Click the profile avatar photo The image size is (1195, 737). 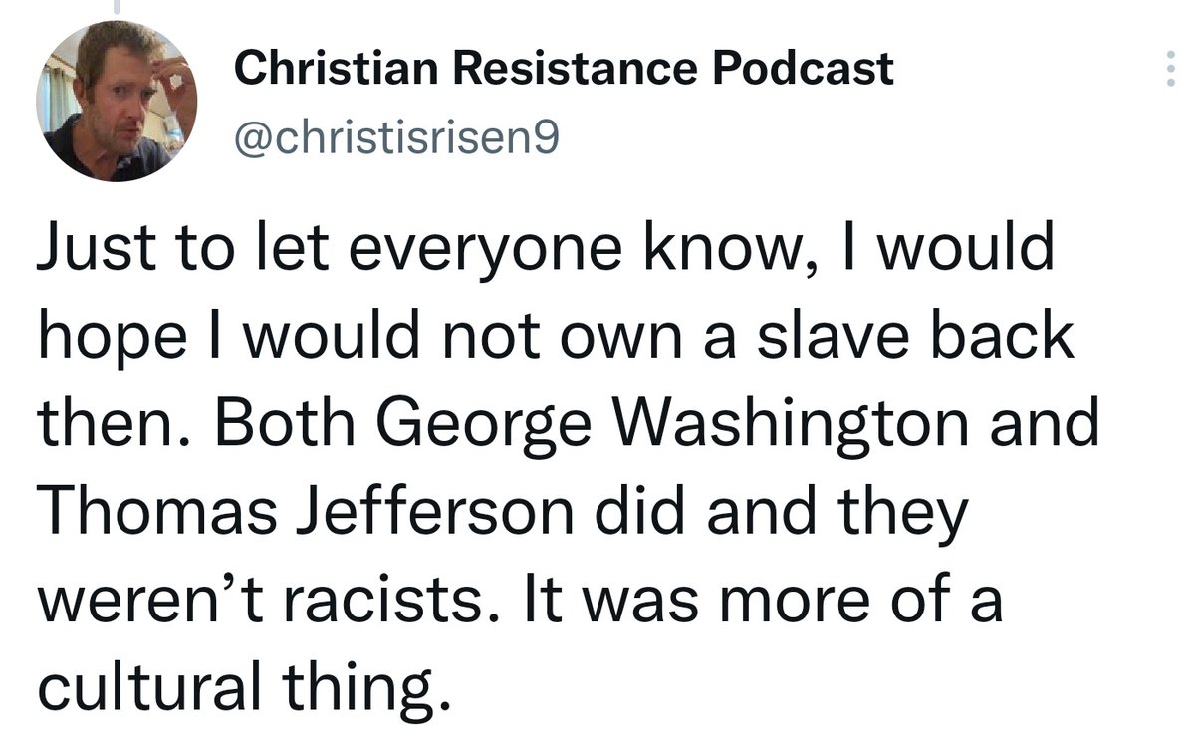(118, 101)
